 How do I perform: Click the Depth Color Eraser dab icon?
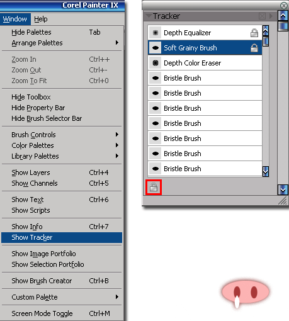pyautogui.click(x=155, y=63)
